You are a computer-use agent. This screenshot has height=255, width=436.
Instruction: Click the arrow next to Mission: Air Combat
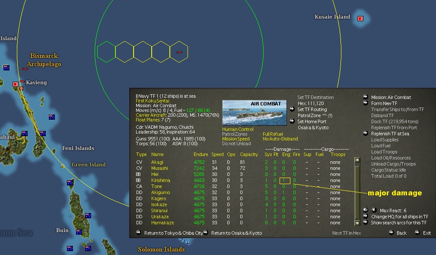[366, 97]
